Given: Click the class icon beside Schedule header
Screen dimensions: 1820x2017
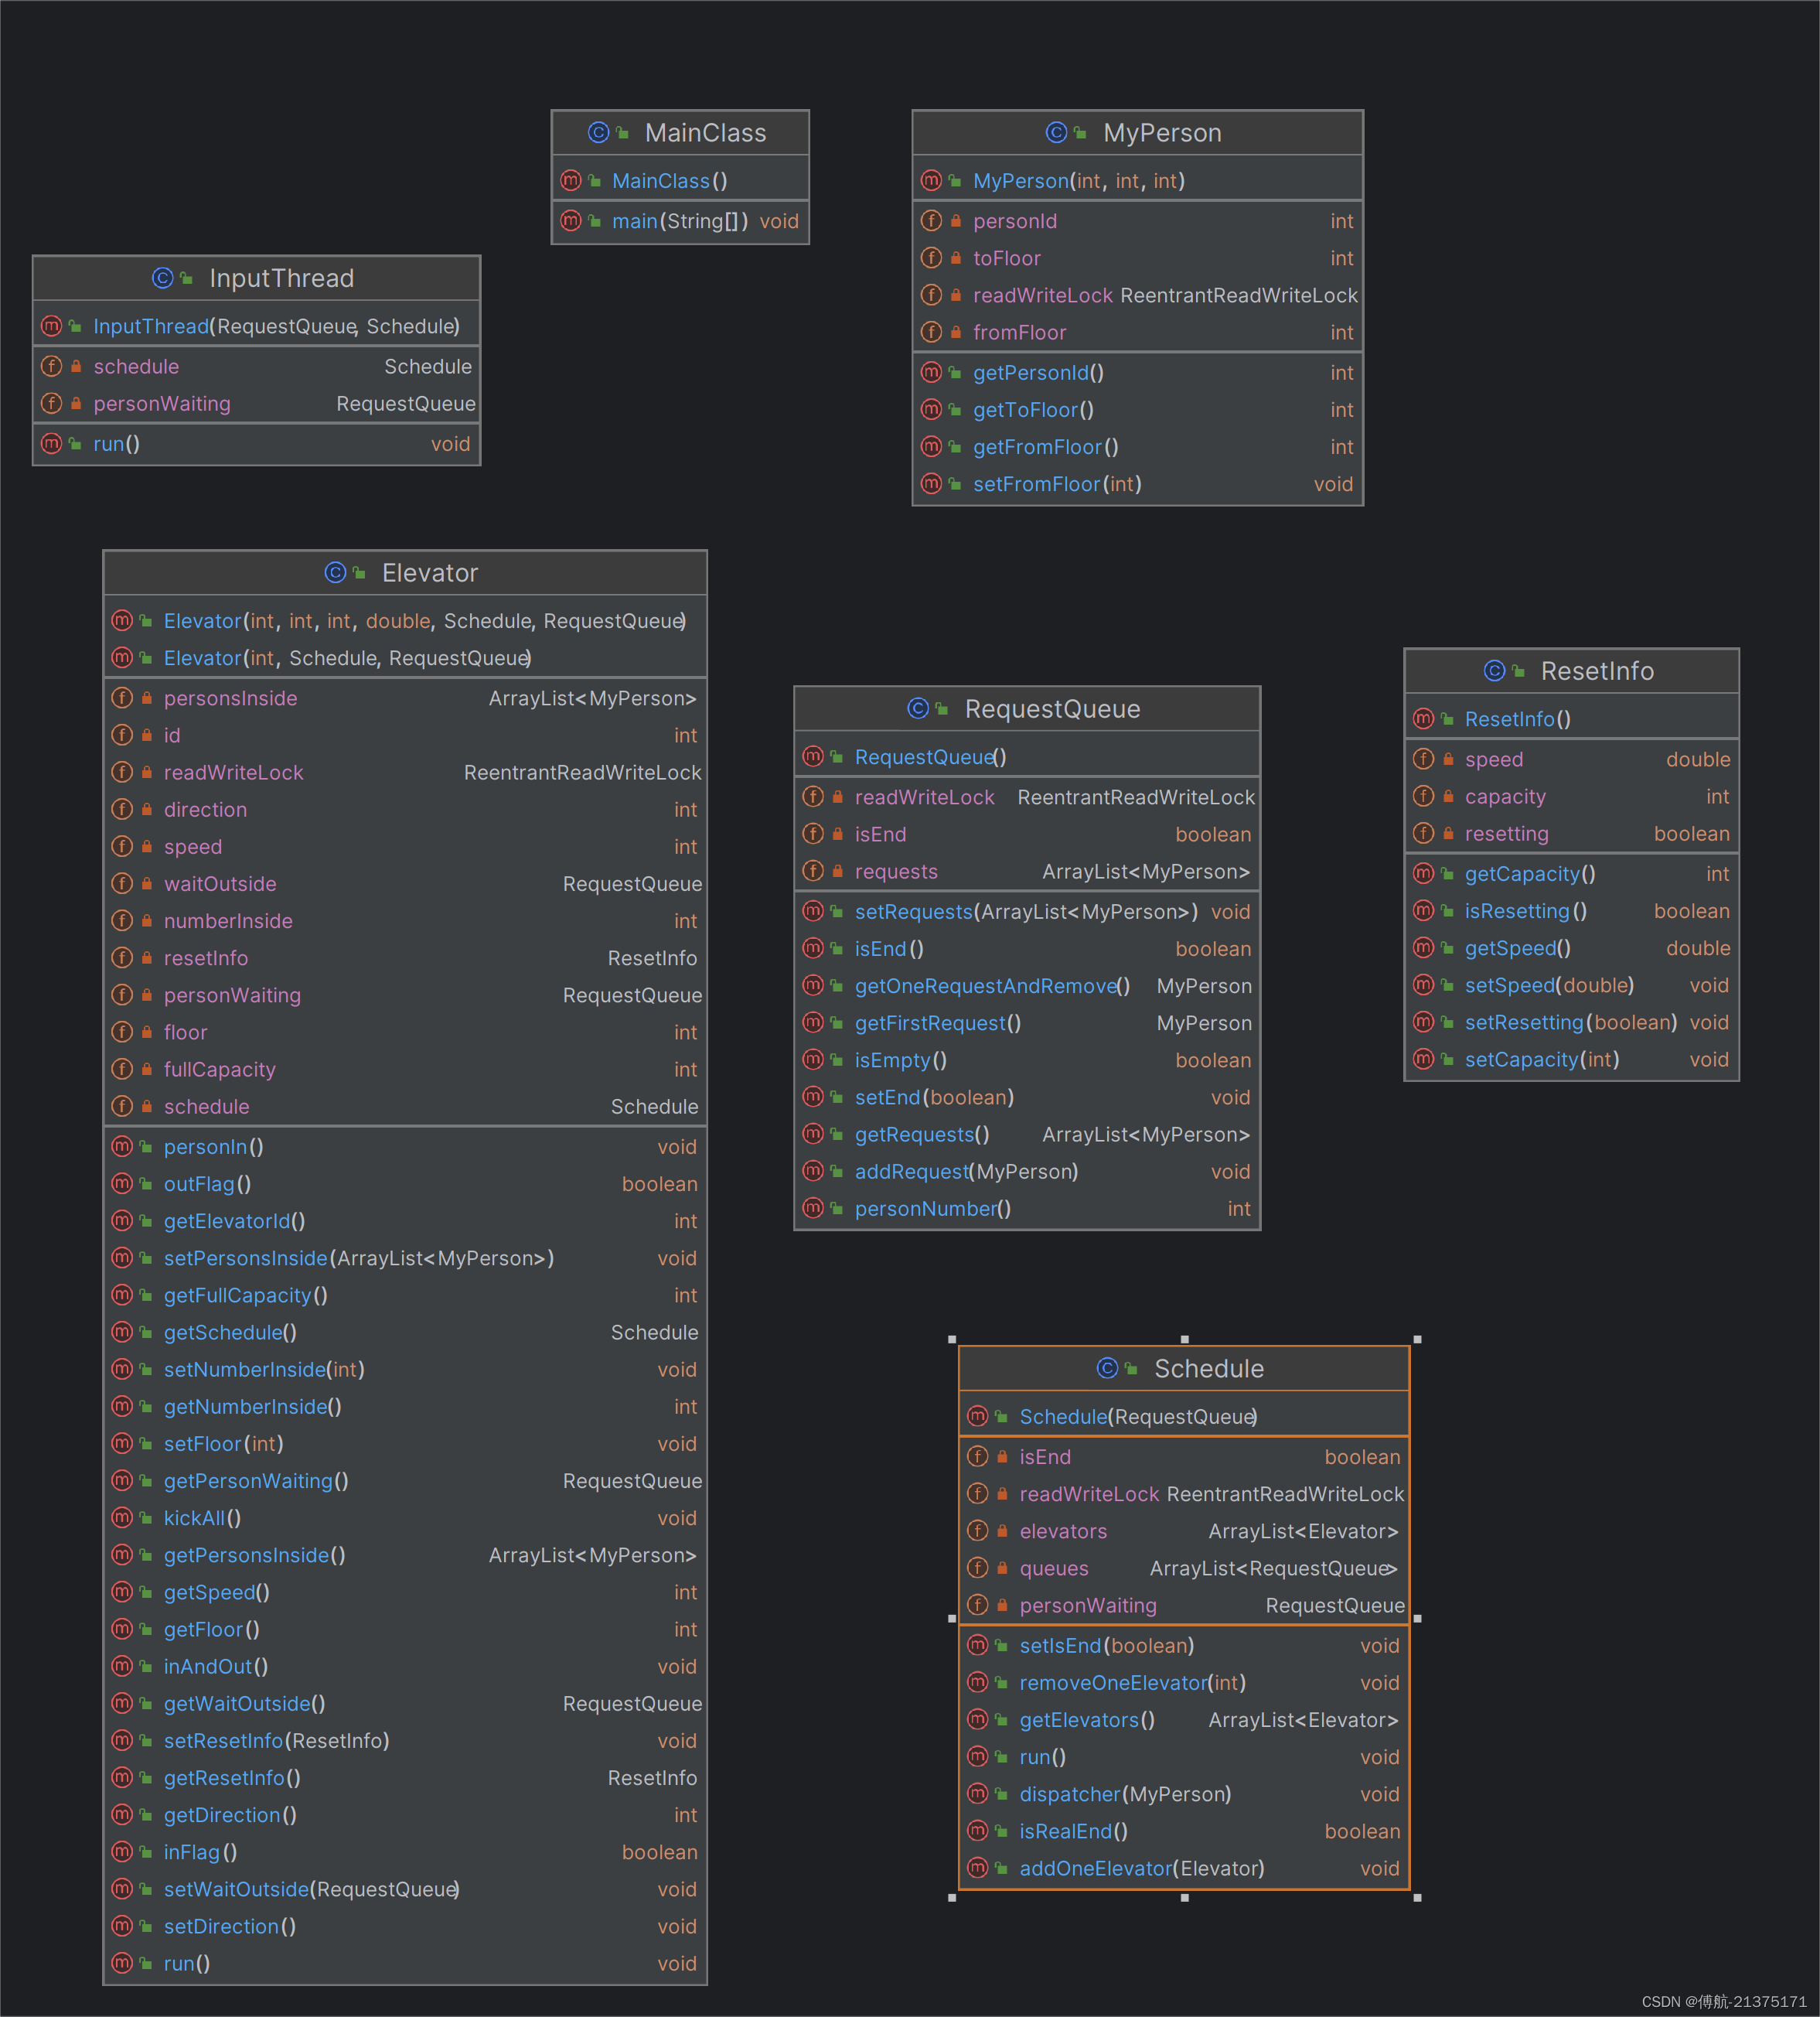Looking at the screenshot, I should 1107,1367.
